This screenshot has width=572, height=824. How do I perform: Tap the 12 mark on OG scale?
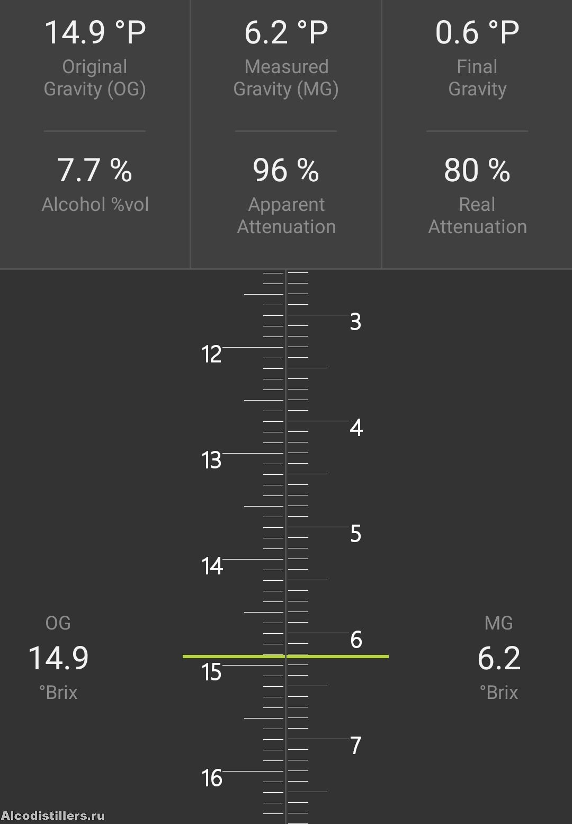coord(211,355)
